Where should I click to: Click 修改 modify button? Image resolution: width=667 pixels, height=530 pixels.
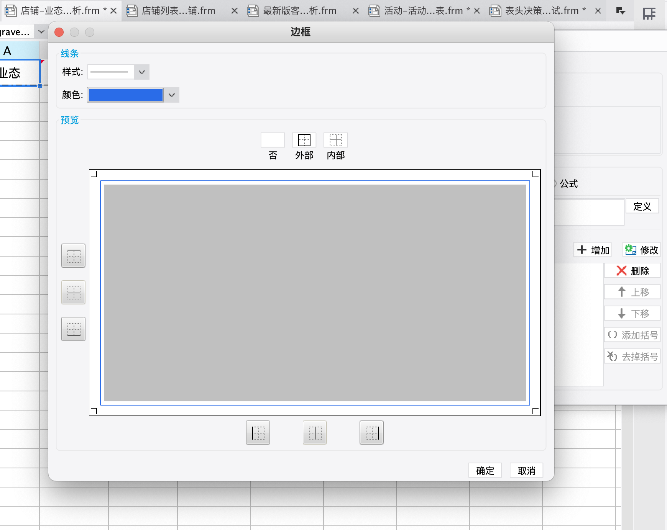(x=641, y=250)
